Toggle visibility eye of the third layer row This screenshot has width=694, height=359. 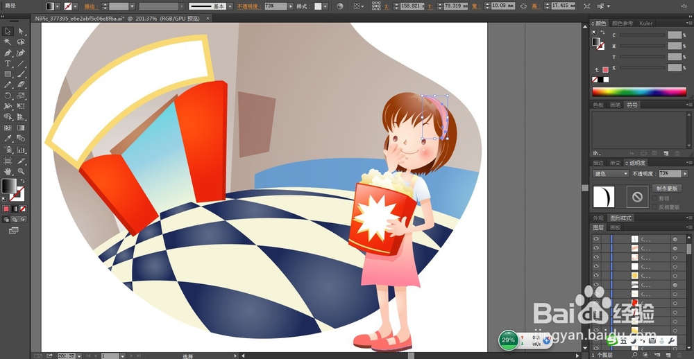tap(596, 257)
